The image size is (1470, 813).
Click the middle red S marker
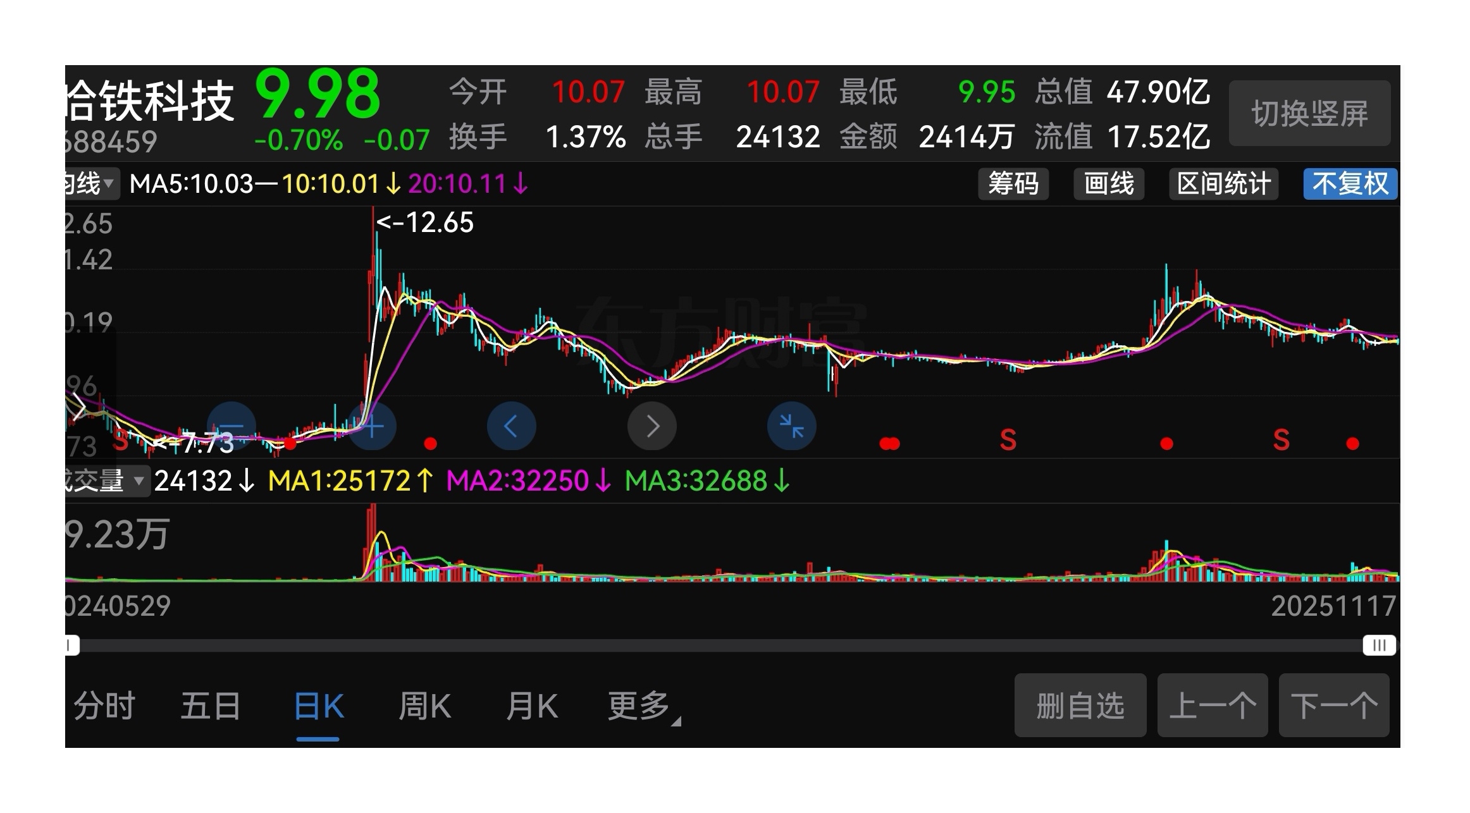pos(1008,440)
